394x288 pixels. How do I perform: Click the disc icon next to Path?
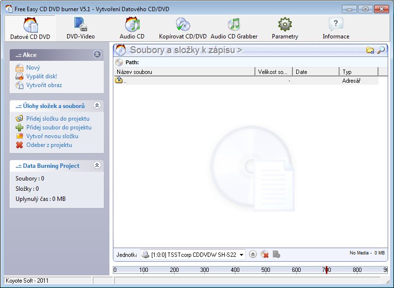coord(119,62)
